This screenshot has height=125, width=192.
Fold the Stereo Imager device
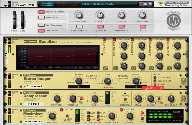click(x=5, y=78)
